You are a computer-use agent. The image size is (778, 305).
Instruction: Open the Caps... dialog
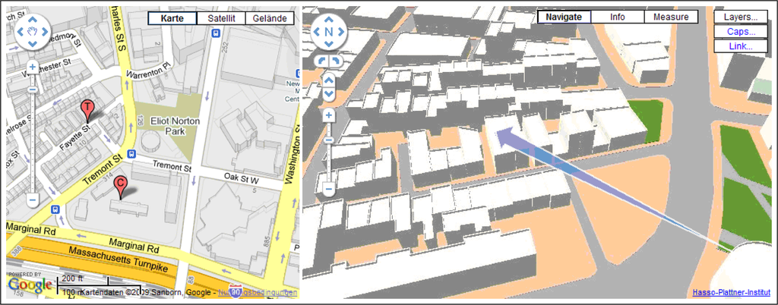click(x=741, y=32)
